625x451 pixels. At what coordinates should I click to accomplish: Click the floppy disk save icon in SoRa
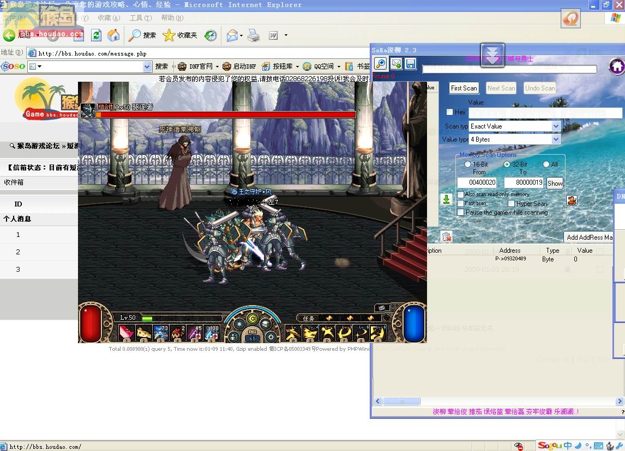tap(411, 63)
